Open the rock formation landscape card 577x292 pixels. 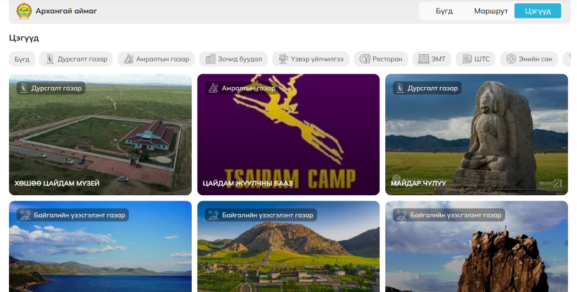(x=476, y=247)
